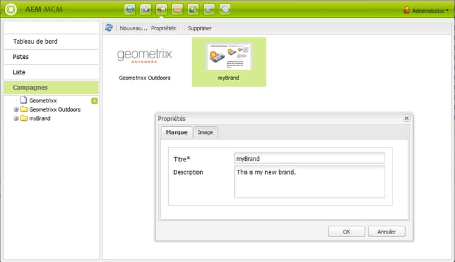This screenshot has height=262, width=455.
Task: Click the Annuler button
Action: tap(386, 232)
